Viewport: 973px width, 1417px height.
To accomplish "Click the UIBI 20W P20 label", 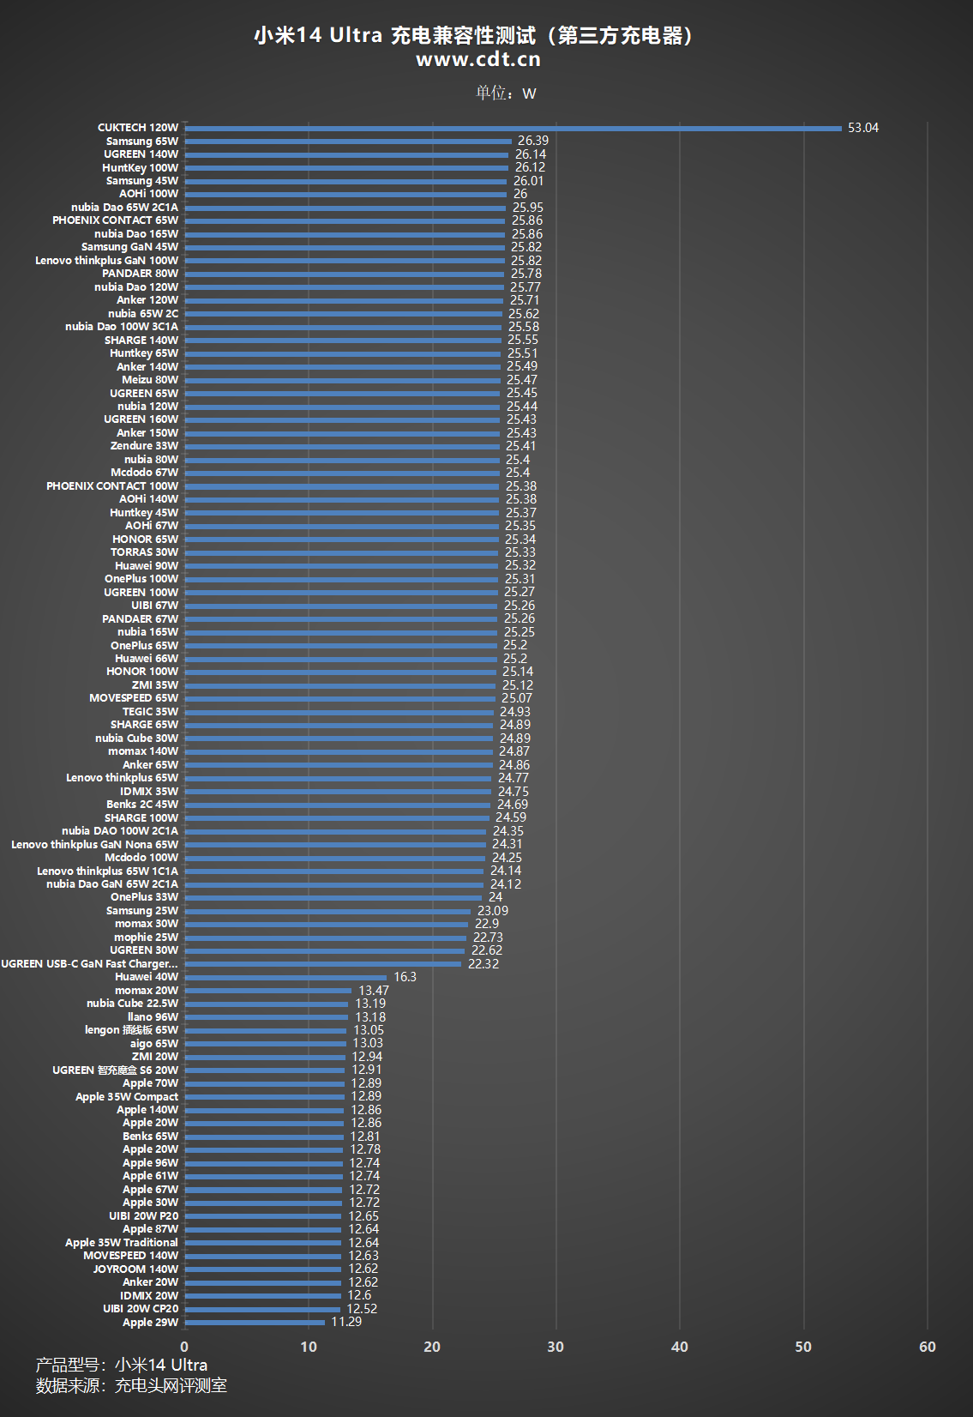I will click(x=144, y=1216).
